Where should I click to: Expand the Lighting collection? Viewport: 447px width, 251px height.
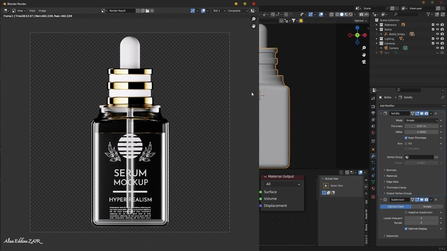[x=377, y=39]
